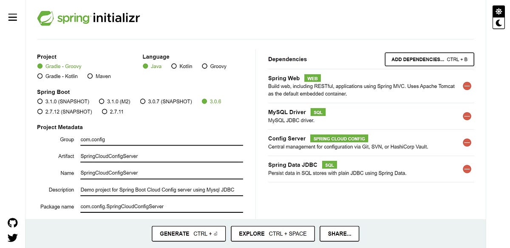Image resolution: width=510 pixels, height=248 pixels.
Task: Open the Spring Initializr GitHub page
Action: click(x=12, y=223)
